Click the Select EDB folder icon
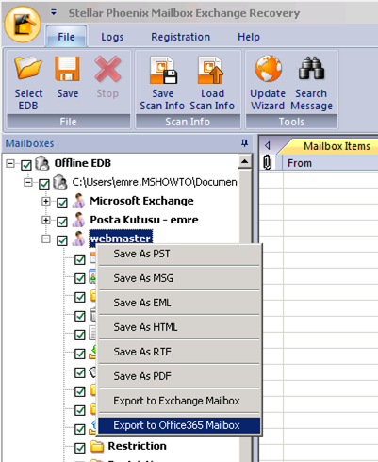The width and height of the screenshot is (378, 462). point(28,68)
